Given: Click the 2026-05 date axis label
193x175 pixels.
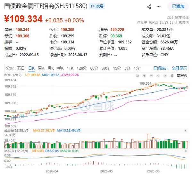Looking at the screenshot, I should pos(106,171).
